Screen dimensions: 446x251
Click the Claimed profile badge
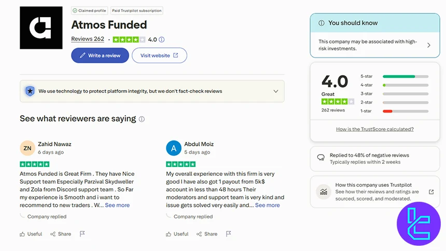(x=89, y=10)
